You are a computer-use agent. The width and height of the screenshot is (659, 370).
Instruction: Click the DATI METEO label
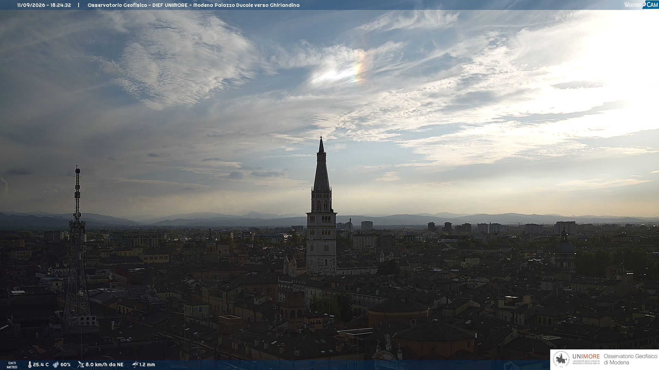12,365
